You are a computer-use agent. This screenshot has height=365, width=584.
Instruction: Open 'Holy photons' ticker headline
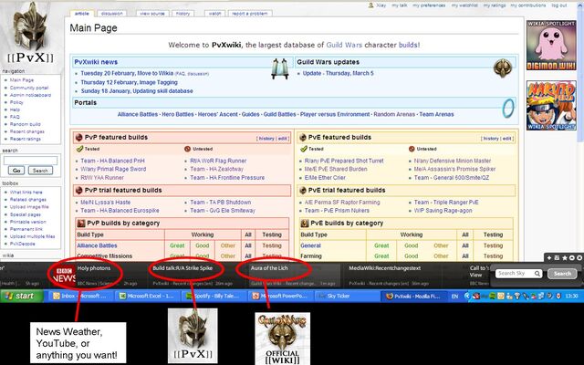(94, 268)
